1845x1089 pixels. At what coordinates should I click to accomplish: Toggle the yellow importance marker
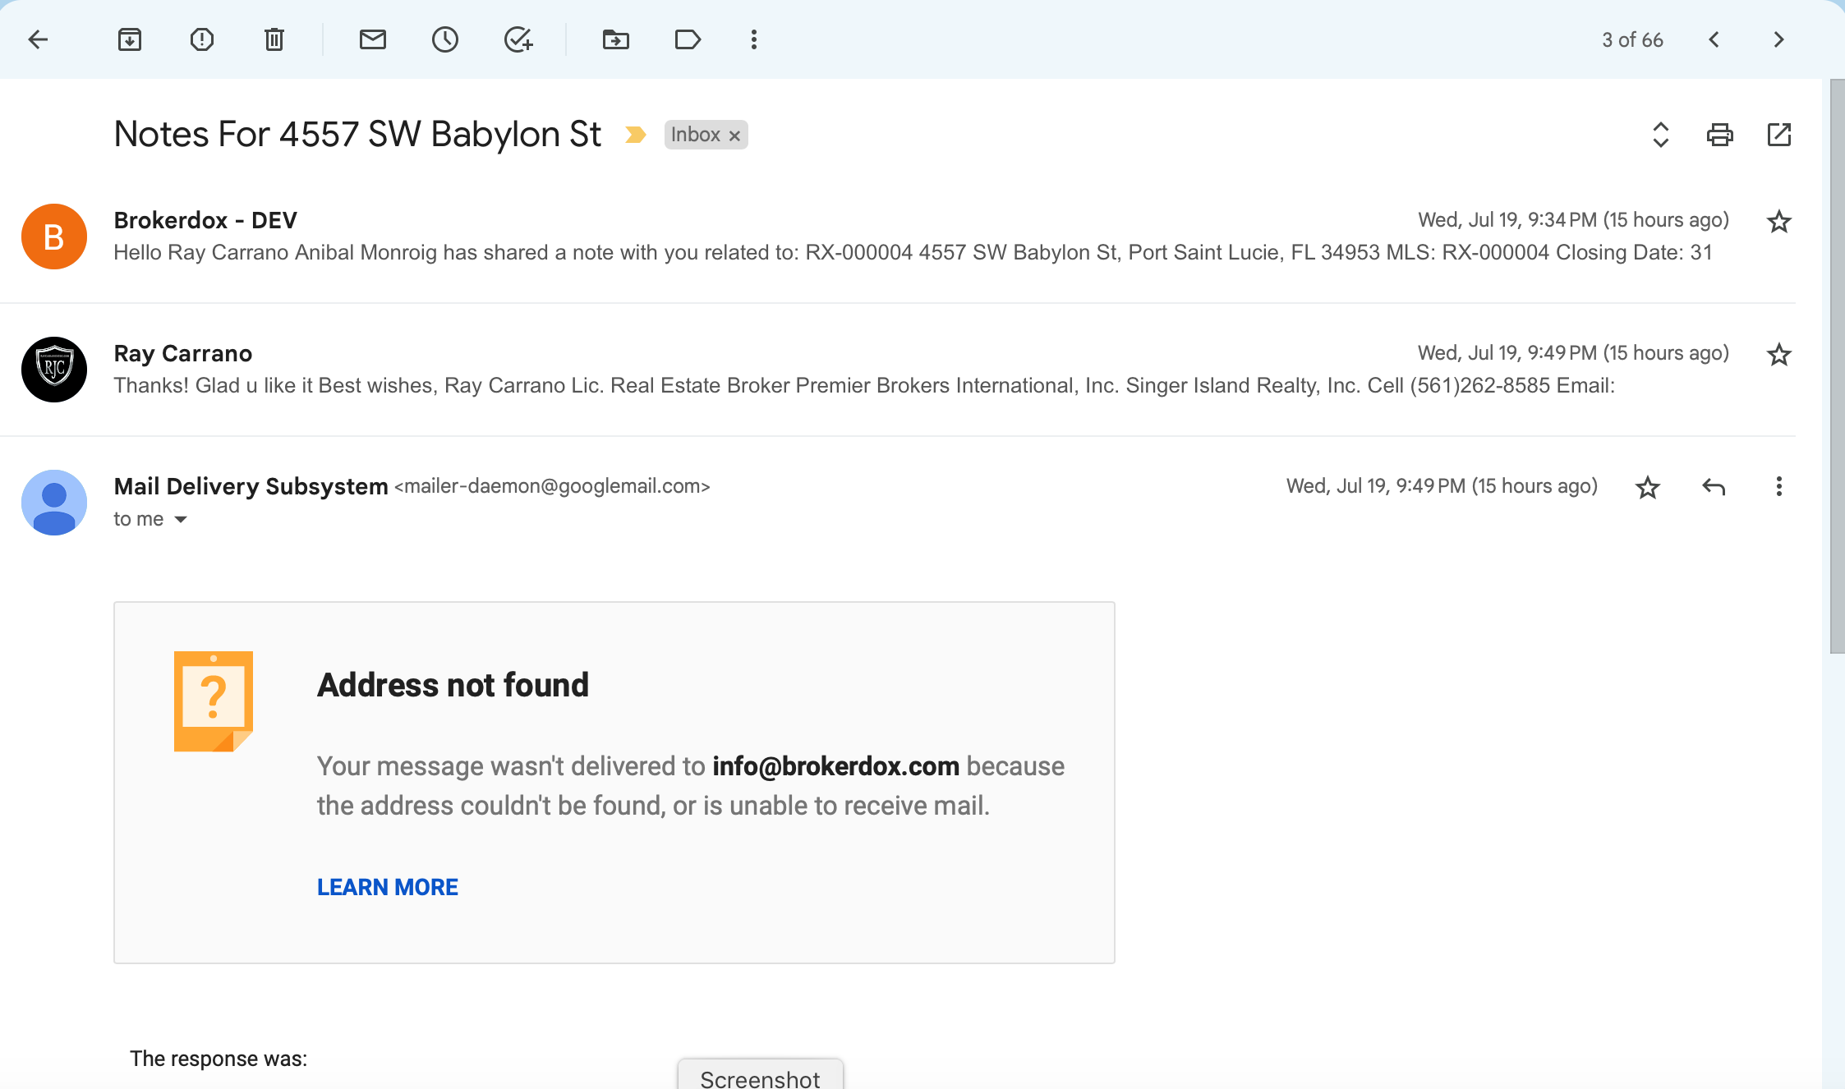pyautogui.click(x=635, y=135)
